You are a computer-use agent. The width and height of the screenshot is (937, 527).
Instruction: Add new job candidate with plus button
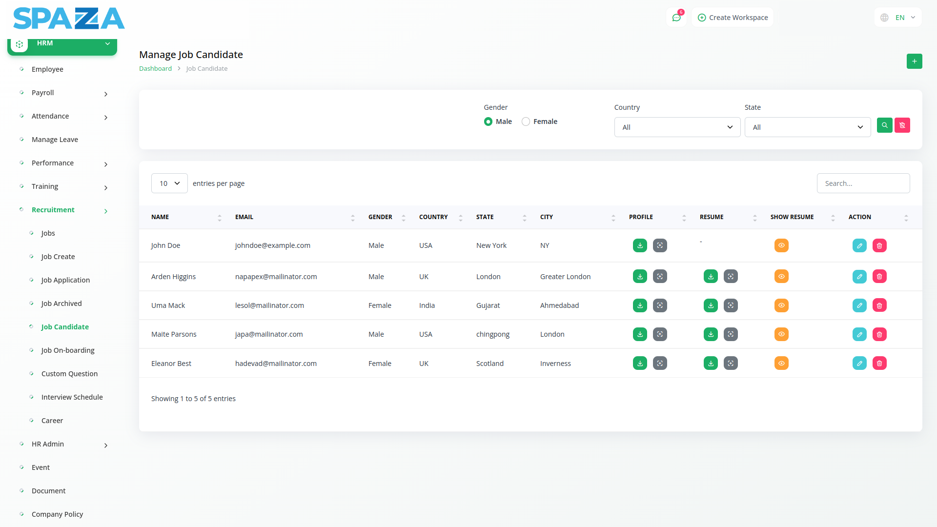(x=914, y=61)
